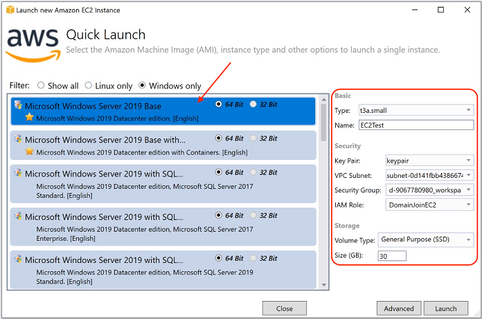
Task: Click the star icon for Datacenter edition with Containers
Action: pos(30,152)
